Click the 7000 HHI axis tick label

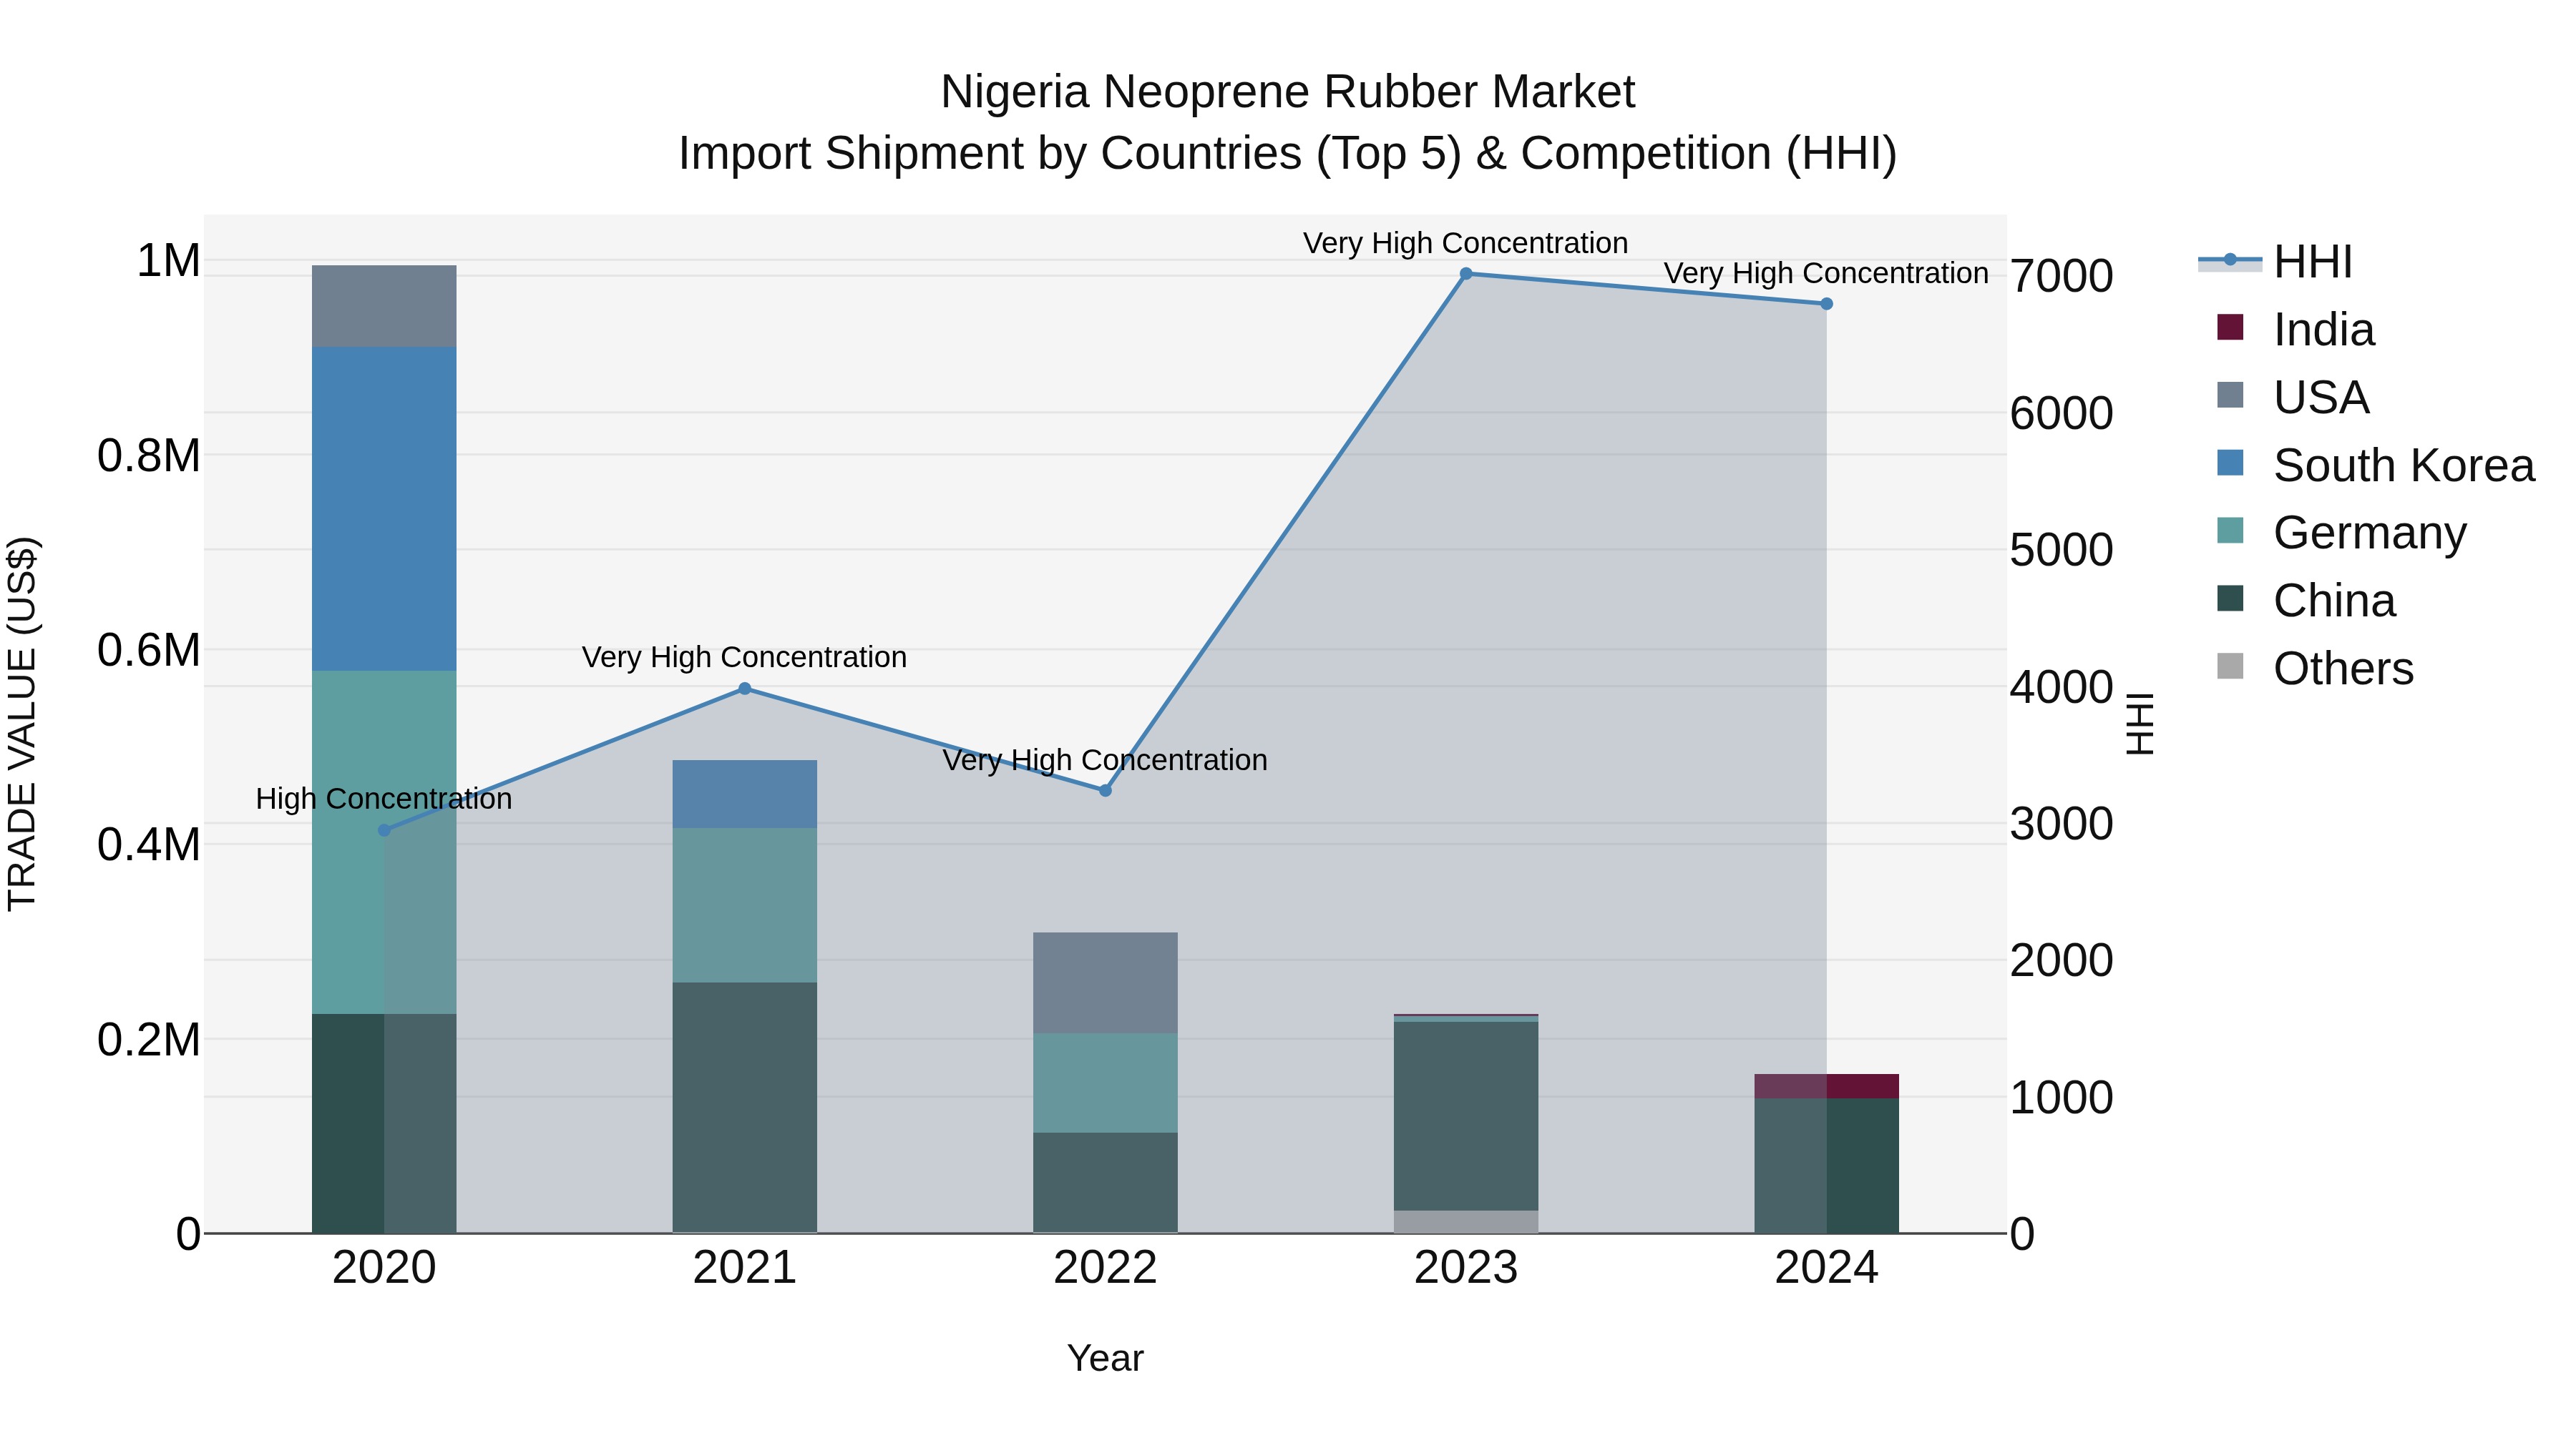point(2062,277)
